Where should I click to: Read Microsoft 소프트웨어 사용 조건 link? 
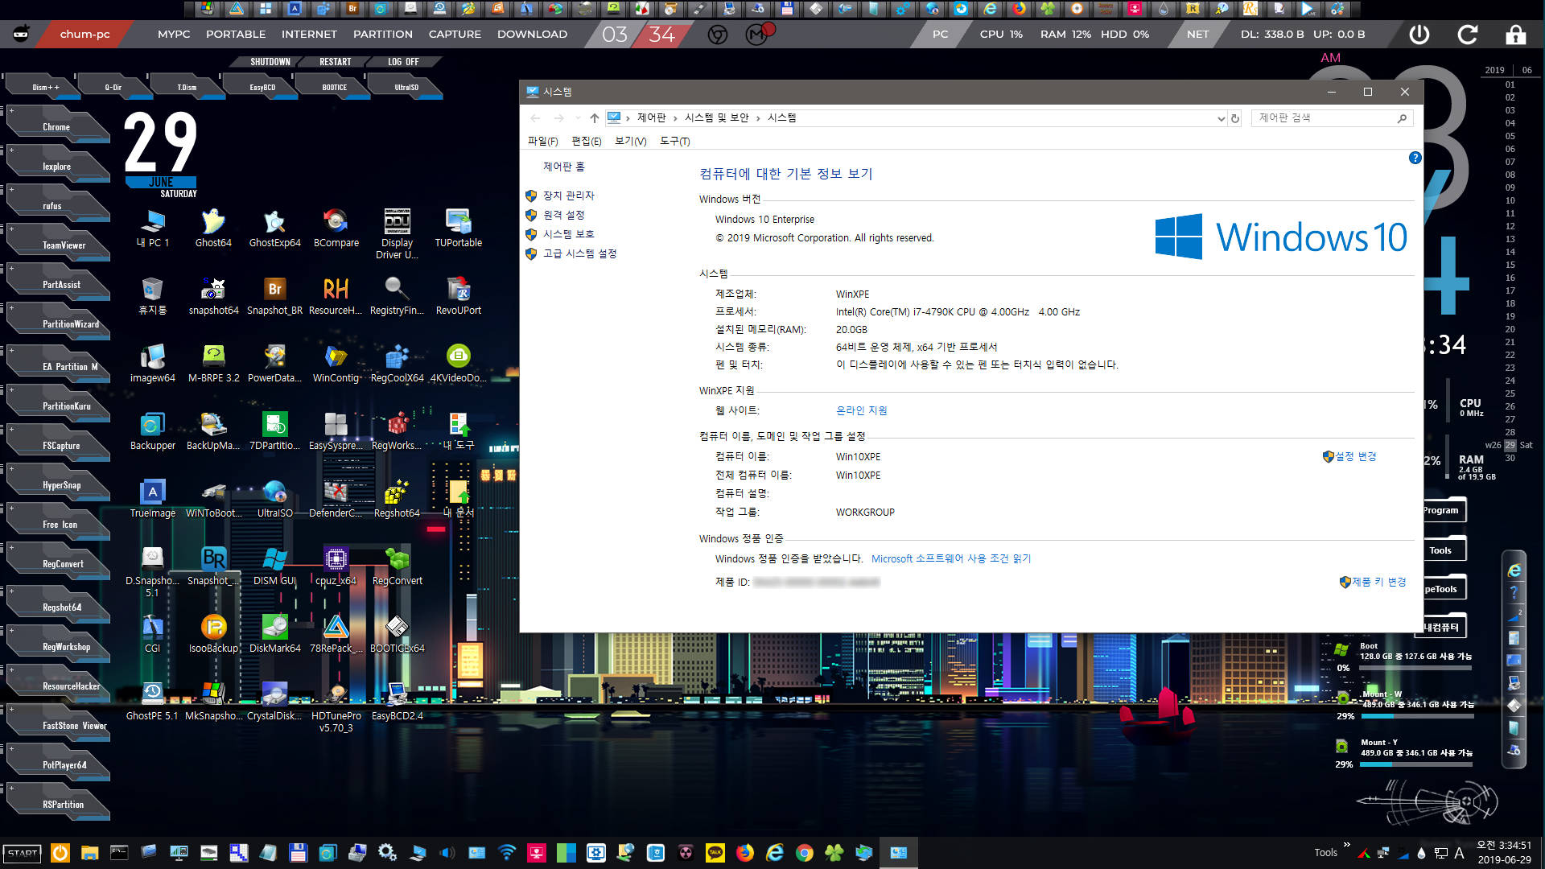click(x=950, y=558)
